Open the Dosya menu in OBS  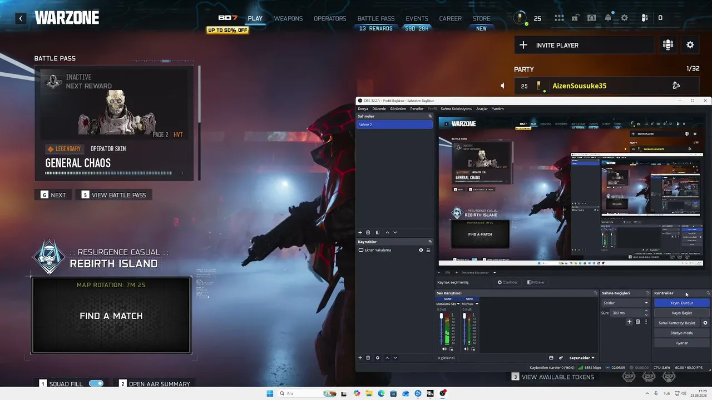coord(363,109)
